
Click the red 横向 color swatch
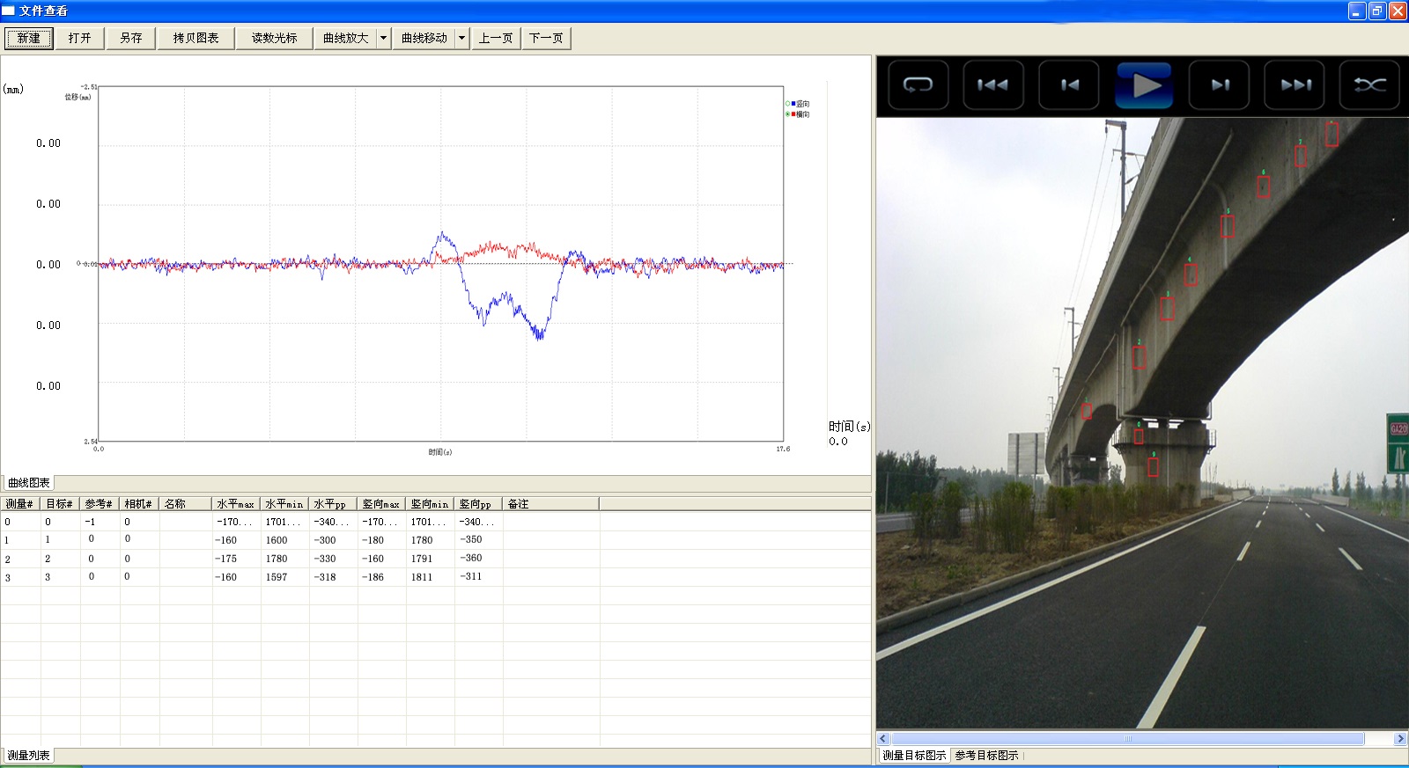coord(793,114)
